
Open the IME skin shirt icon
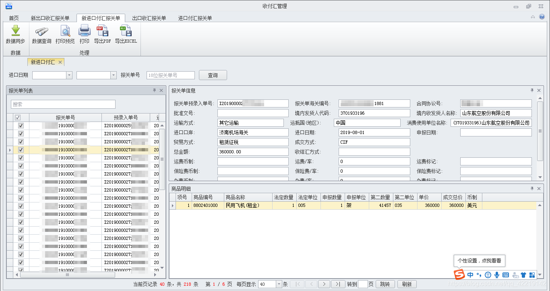tap(523, 275)
